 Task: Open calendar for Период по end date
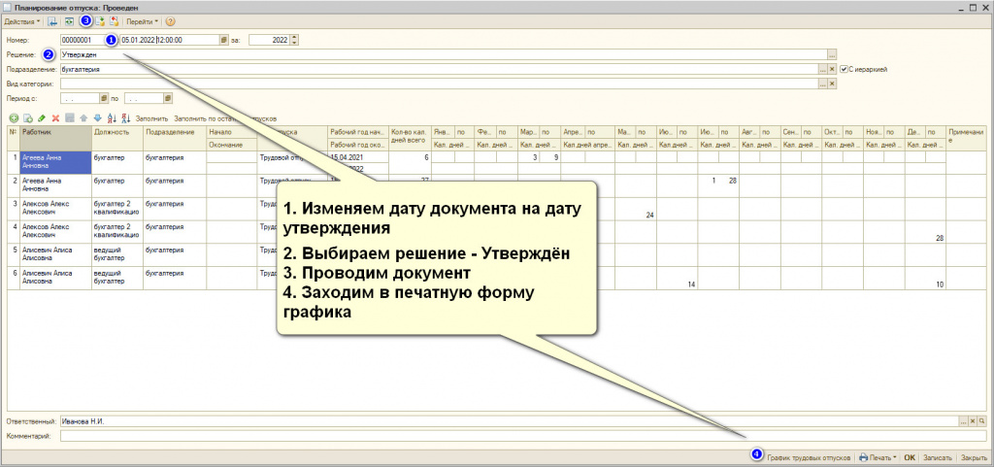pos(168,98)
